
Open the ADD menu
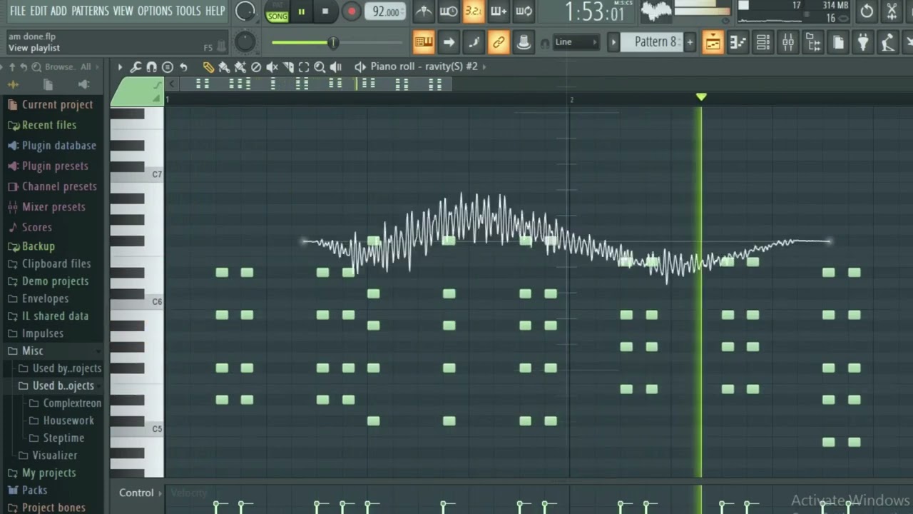point(58,11)
